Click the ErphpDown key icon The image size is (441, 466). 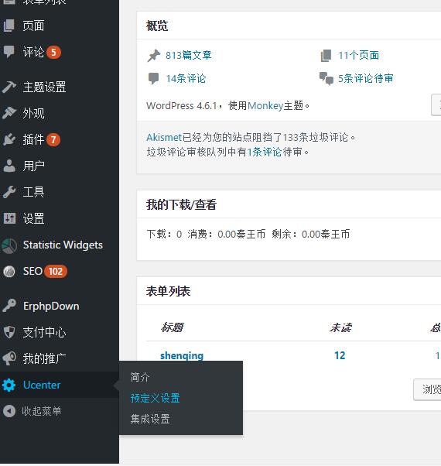point(9,306)
